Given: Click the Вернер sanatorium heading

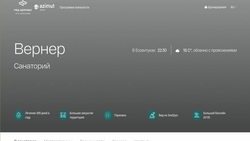Looking at the screenshot, I should (40, 49).
